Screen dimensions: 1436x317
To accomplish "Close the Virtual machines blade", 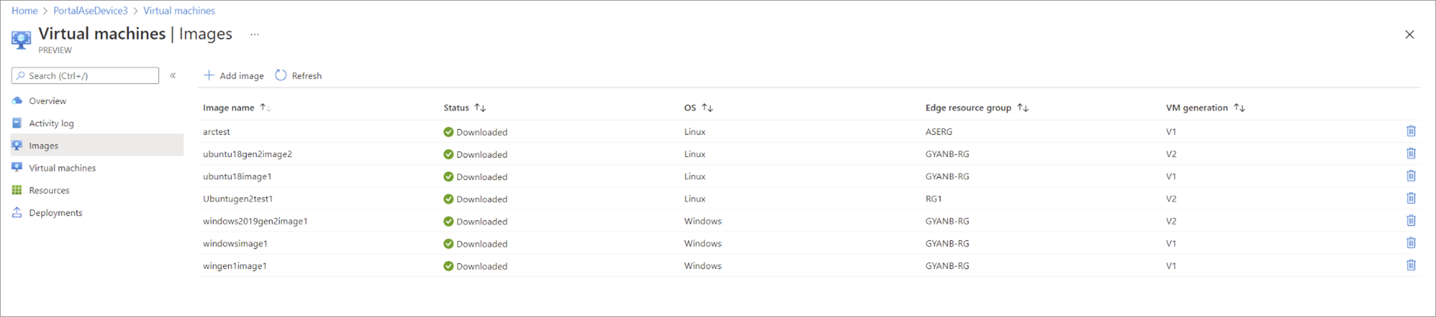I will (1409, 35).
